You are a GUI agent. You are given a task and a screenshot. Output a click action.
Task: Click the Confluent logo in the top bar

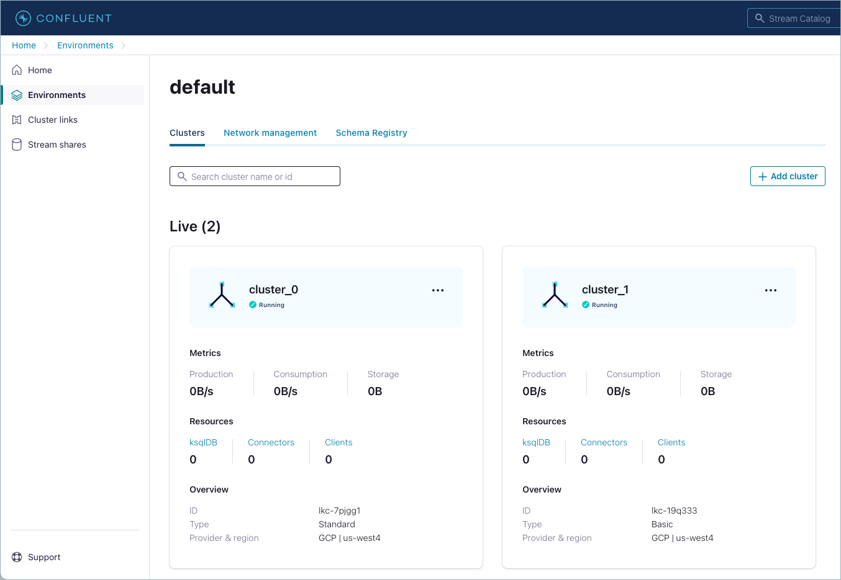coord(62,18)
